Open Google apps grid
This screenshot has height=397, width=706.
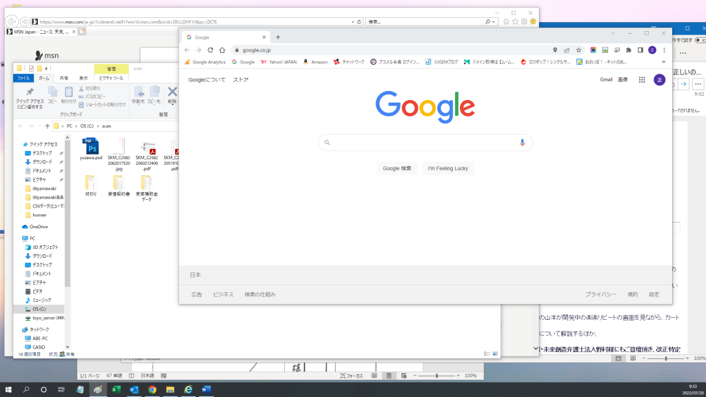pos(642,80)
